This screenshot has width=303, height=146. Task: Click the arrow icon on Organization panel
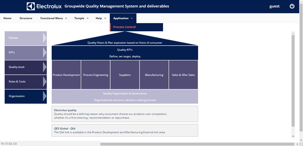45,96
